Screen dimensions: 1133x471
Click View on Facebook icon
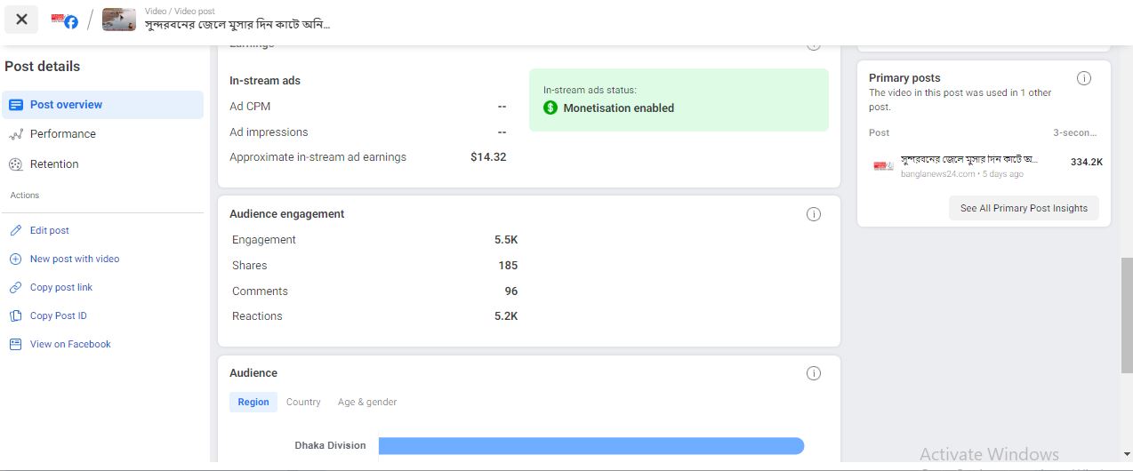15,345
